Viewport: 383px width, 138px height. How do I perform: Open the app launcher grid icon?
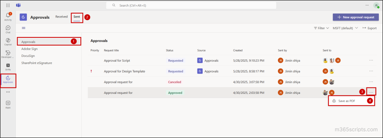[x=8, y=5]
